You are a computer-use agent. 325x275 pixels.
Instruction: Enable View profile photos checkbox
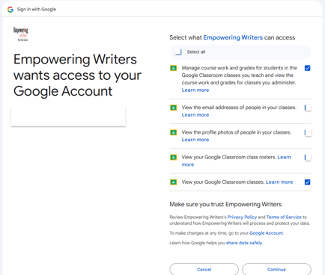308,132
